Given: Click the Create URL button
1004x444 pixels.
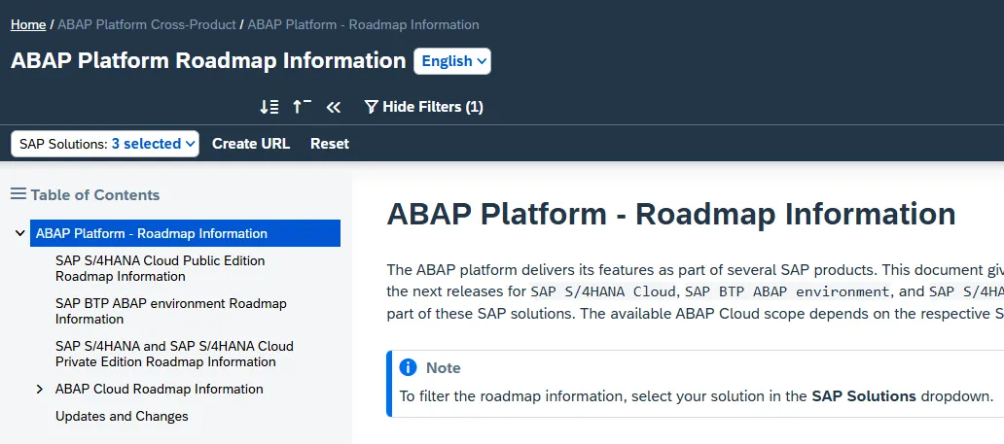Looking at the screenshot, I should point(251,144).
